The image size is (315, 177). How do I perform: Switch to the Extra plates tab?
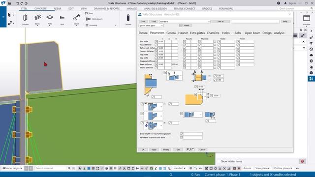(197, 33)
